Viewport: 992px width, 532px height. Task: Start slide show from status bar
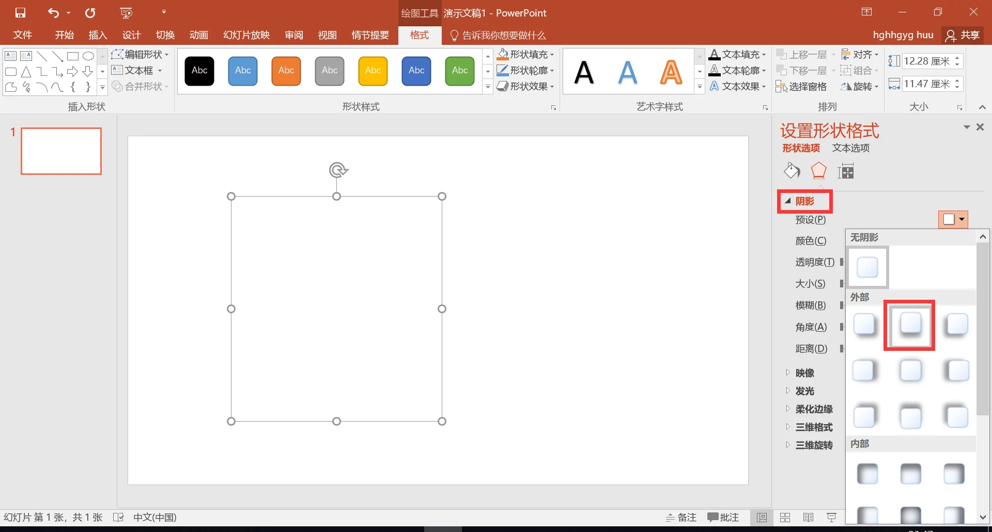[x=832, y=518]
